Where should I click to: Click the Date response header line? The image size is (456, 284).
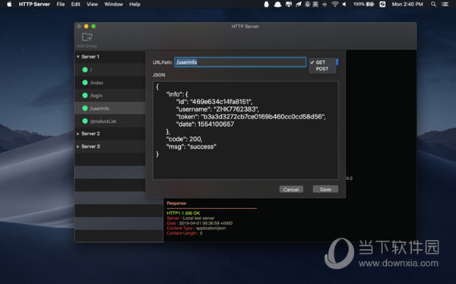(199, 223)
